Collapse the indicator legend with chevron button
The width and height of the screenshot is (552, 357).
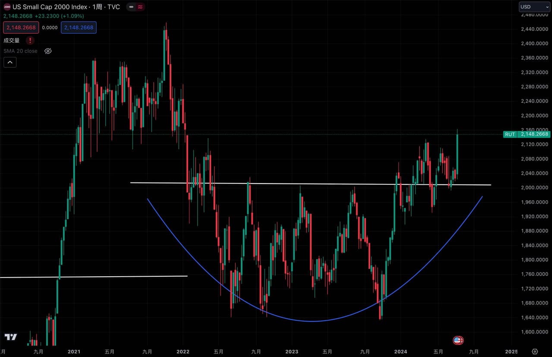point(10,63)
